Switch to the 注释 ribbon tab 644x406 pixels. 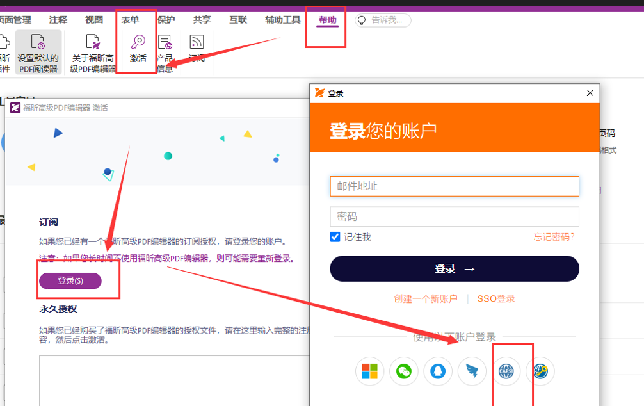58,20
